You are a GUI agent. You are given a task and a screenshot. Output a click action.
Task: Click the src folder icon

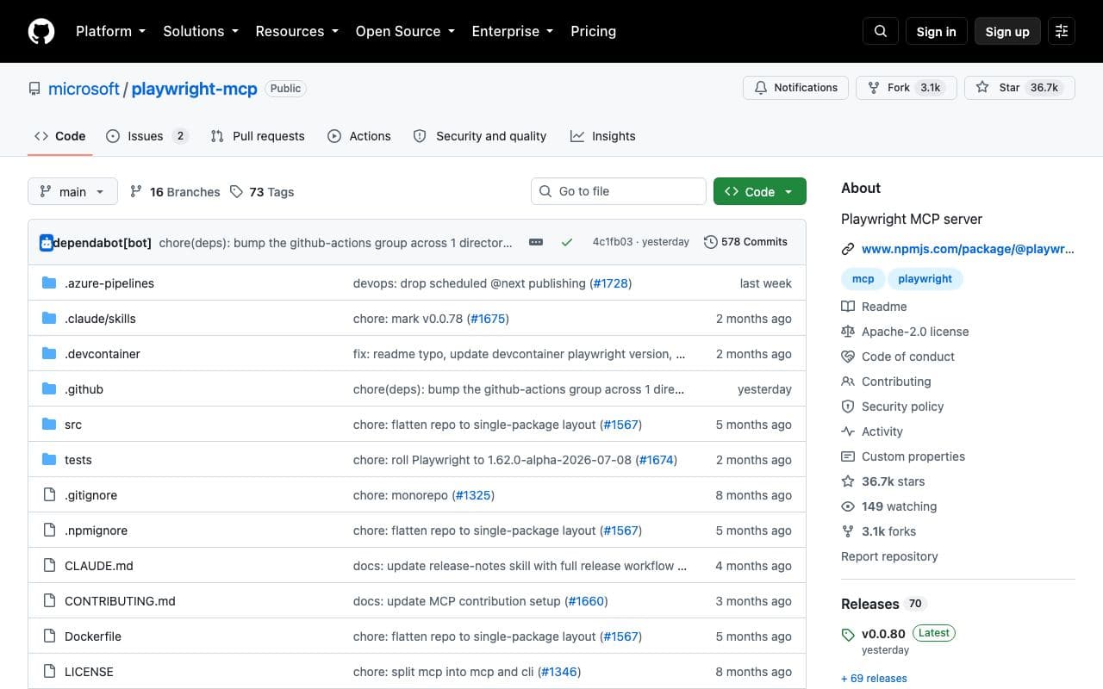[x=49, y=425]
